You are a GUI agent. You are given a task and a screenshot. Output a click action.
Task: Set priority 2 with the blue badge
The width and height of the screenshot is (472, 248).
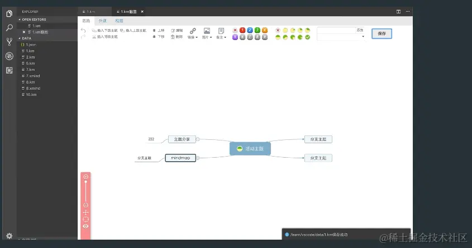[250, 30]
